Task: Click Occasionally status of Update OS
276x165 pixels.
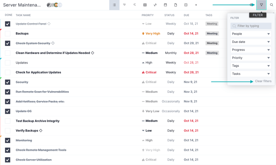Action: tap(171, 111)
